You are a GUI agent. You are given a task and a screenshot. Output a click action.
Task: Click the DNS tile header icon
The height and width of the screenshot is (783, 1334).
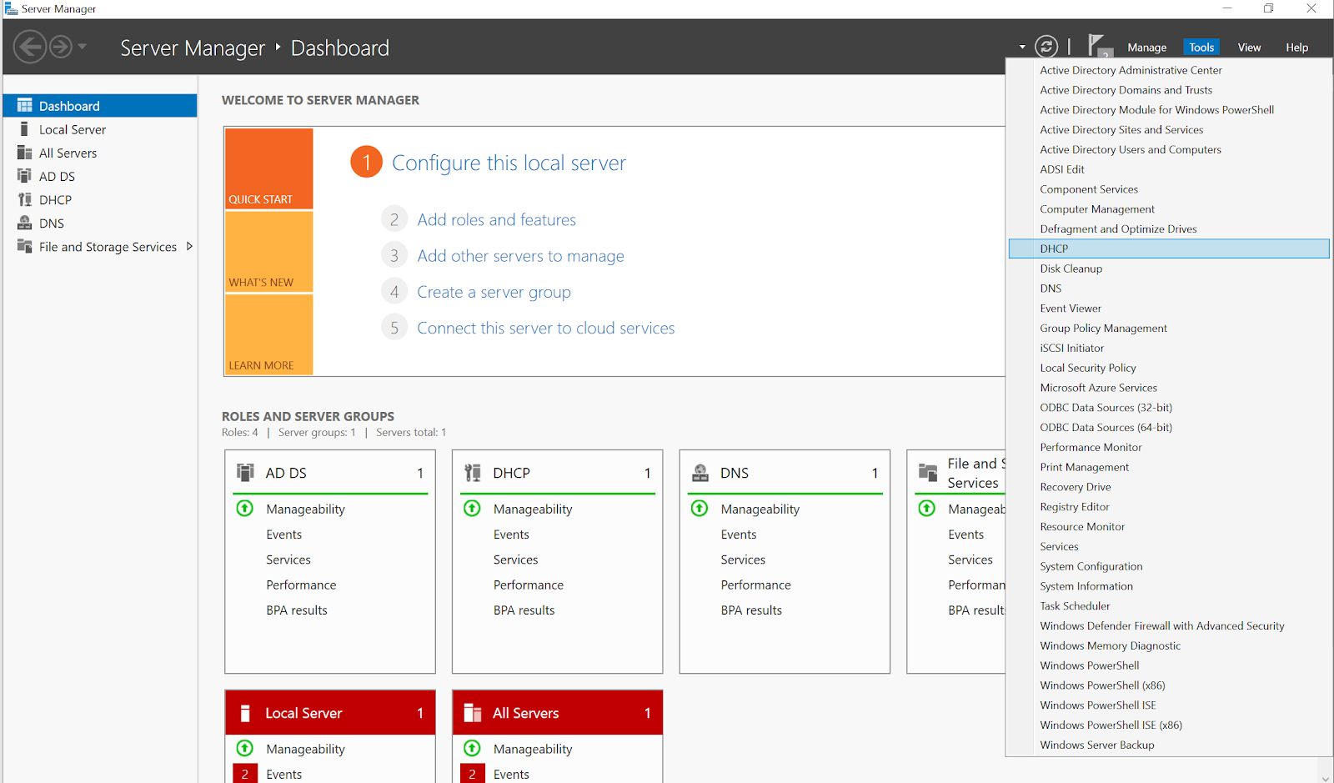[x=700, y=473]
